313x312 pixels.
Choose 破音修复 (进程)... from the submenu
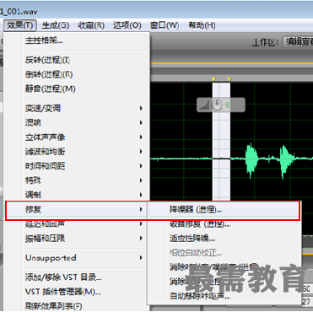tap(224, 224)
